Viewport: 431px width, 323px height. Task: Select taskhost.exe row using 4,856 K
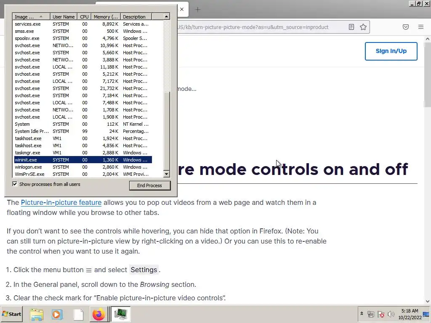[x=83, y=146]
